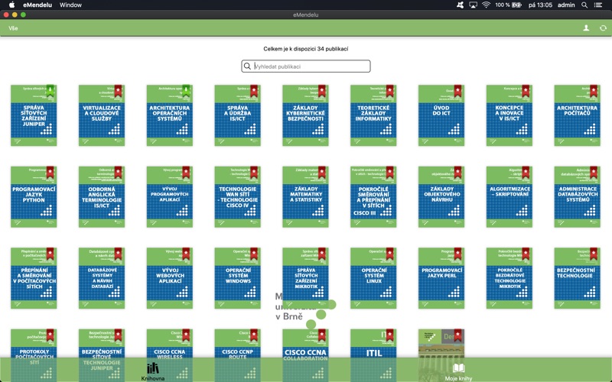Refresh the publication list
Screen dimensions: 612x382
(x=603, y=28)
